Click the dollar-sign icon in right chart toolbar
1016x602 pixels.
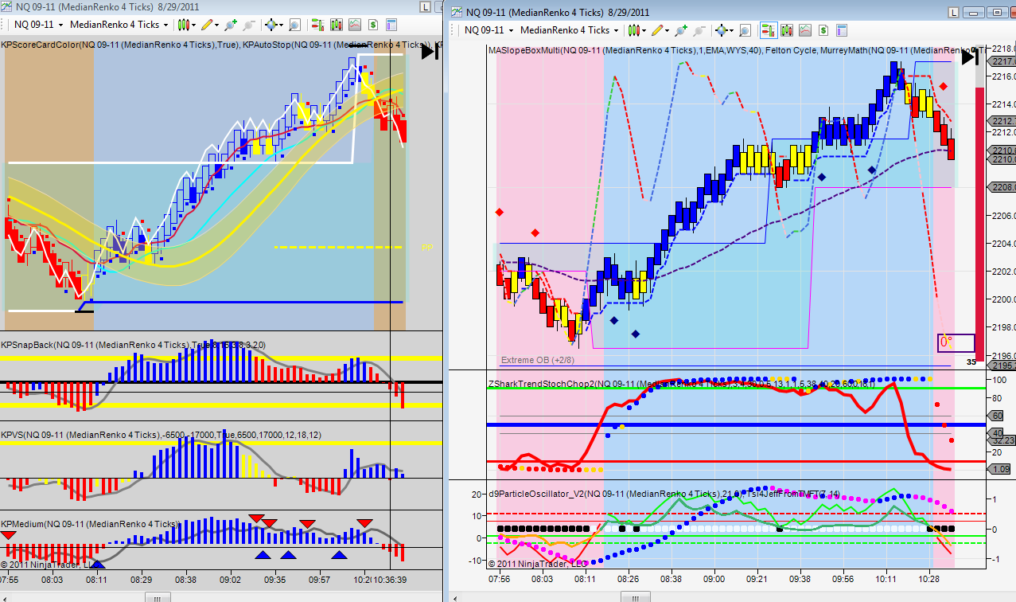point(824,30)
